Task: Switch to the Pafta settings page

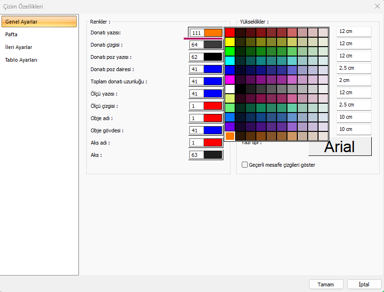Action: 12,34
